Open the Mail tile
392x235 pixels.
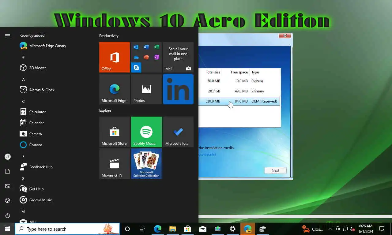pyautogui.click(x=178, y=57)
